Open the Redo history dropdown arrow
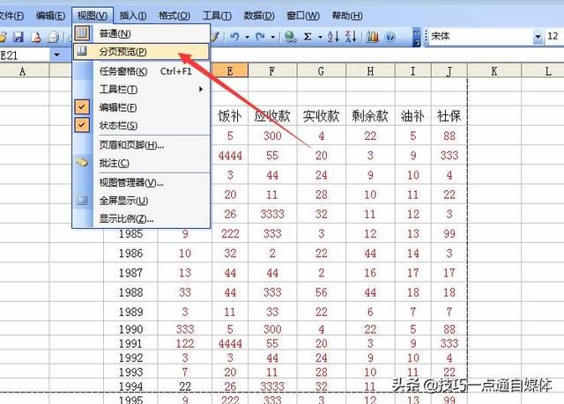The width and height of the screenshot is (564, 404). coord(273,37)
